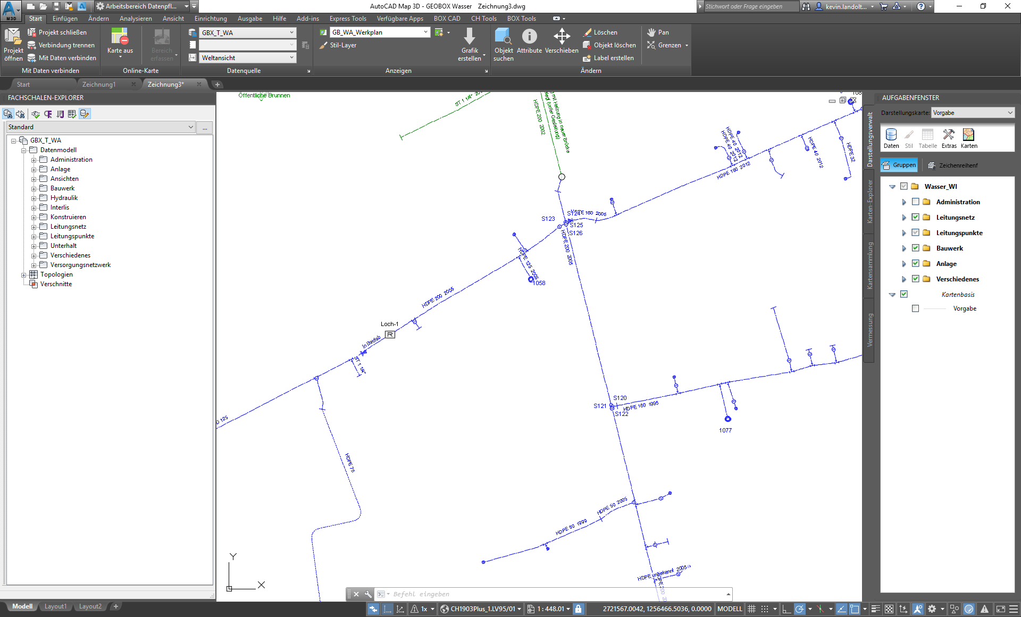The width and height of the screenshot is (1021, 617).
Task: Uncheck the Leitungsnetz layer checkbox
Action: (x=915, y=217)
